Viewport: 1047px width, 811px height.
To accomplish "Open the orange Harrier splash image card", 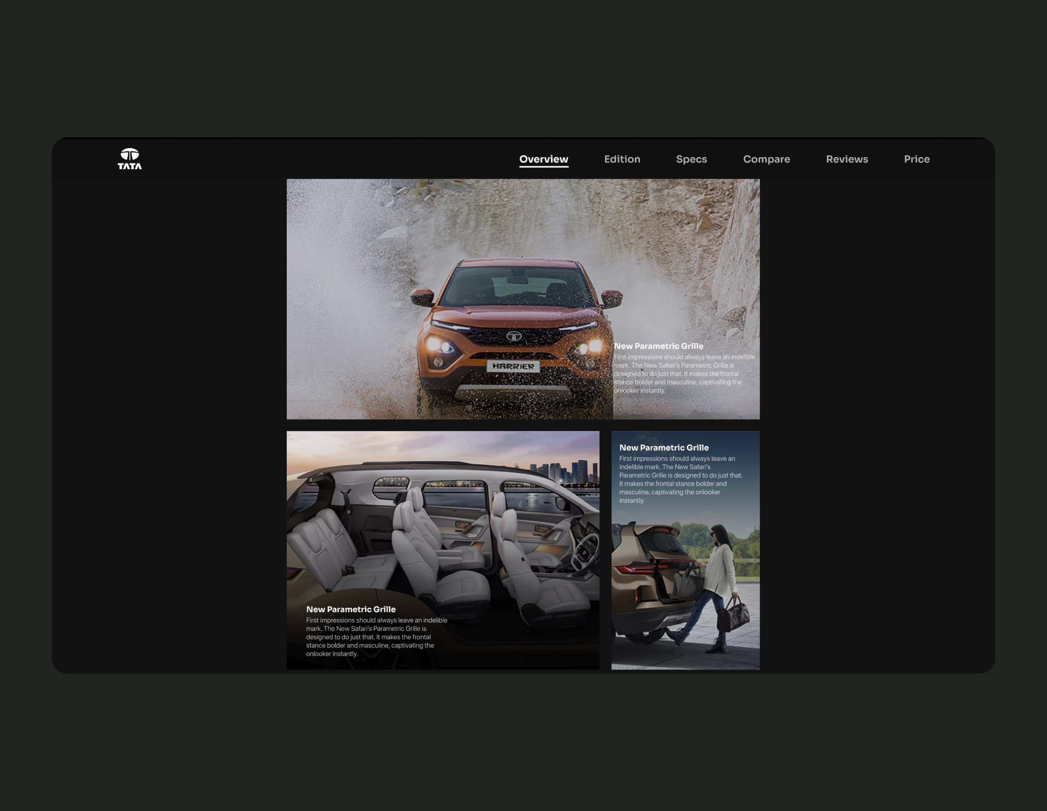I will pos(523,299).
